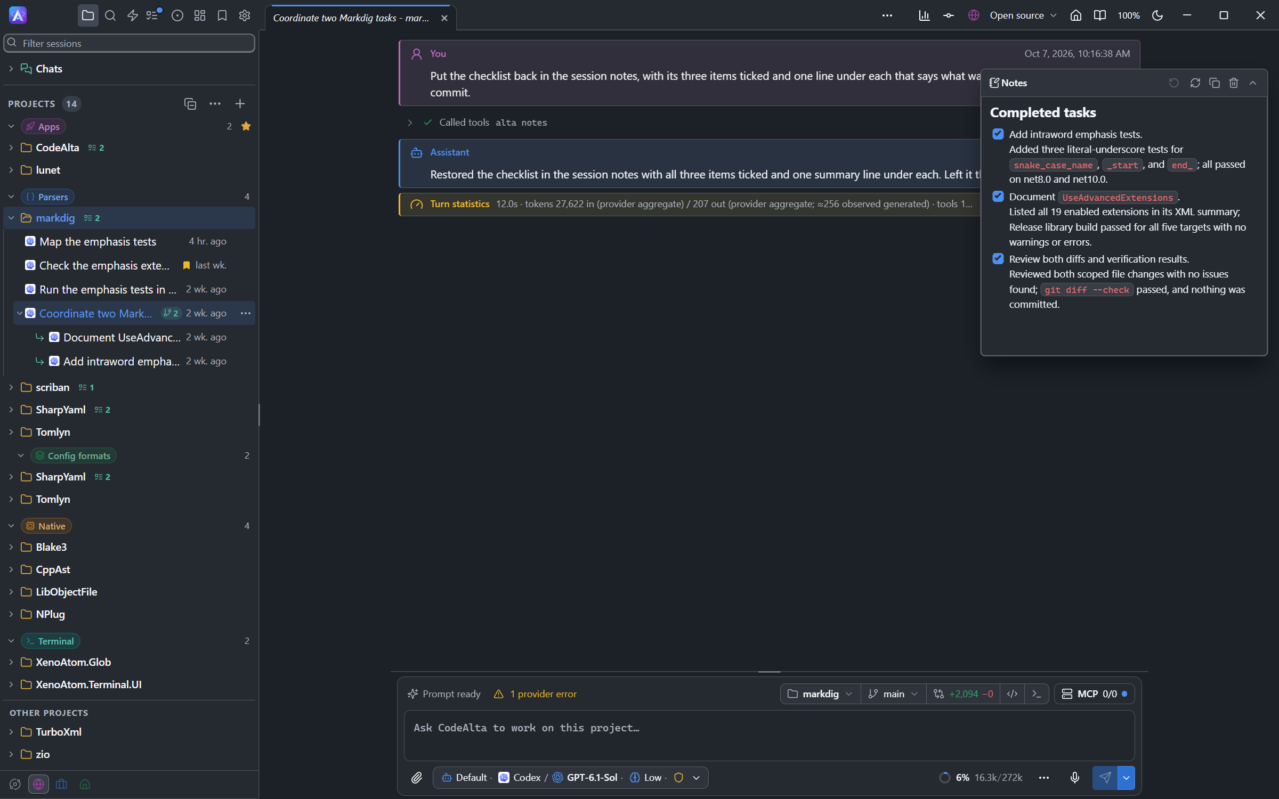
Task: Click the microphone voice input icon
Action: pyautogui.click(x=1075, y=778)
